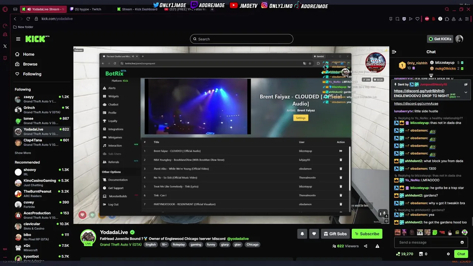Click the song request list scrollbar

tap(349, 169)
